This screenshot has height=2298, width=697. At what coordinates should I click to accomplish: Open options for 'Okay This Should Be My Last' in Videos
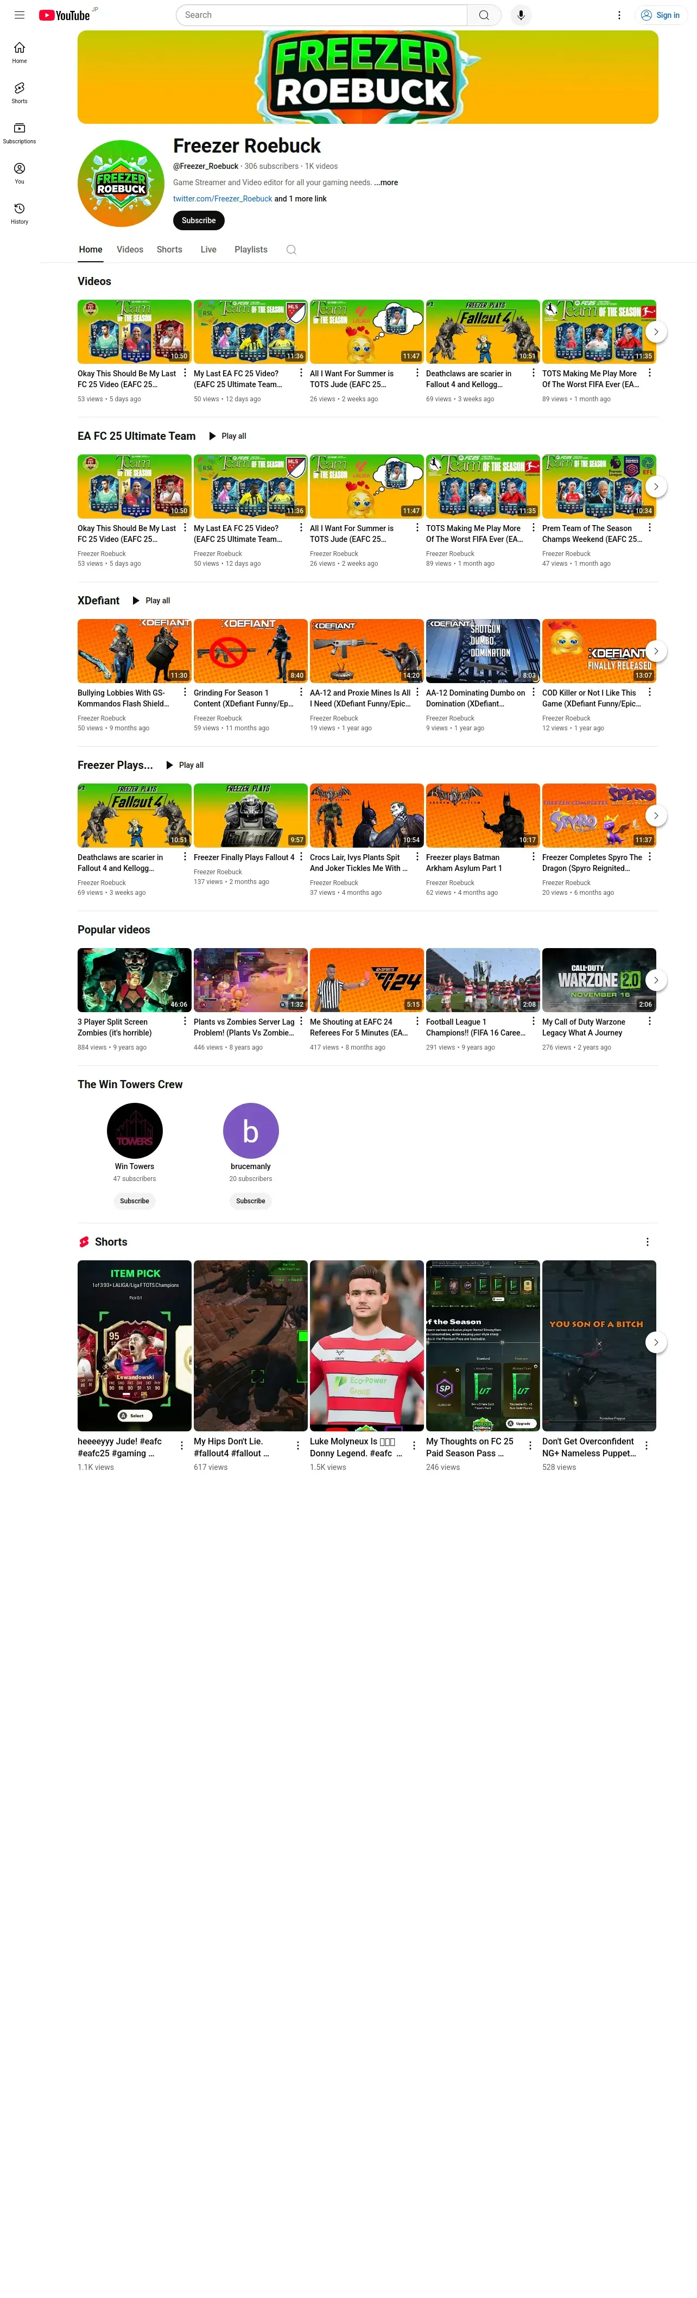pyautogui.click(x=186, y=373)
